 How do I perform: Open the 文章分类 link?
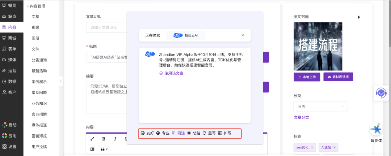(x=301, y=117)
